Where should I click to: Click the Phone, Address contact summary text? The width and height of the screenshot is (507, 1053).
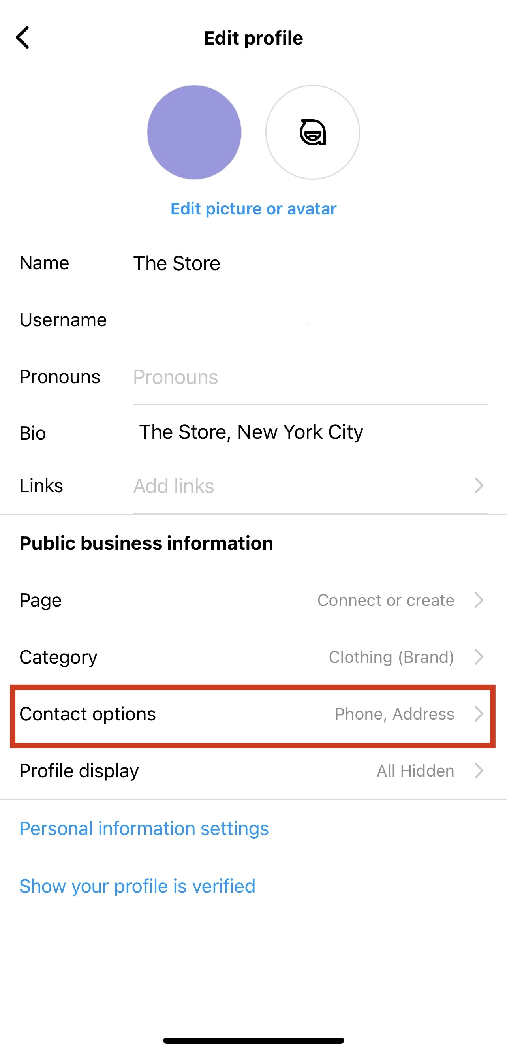tap(394, 714)
